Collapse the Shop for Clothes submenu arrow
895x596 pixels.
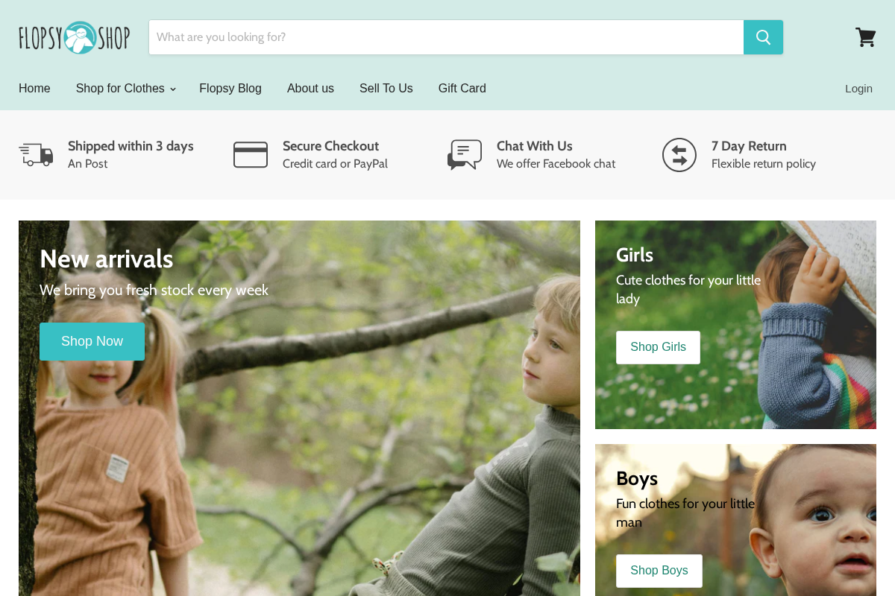(x=173, y=89)
